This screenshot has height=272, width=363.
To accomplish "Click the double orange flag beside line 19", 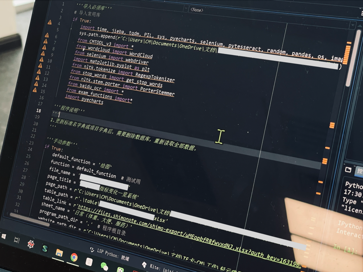I will [x=332, y=125].
